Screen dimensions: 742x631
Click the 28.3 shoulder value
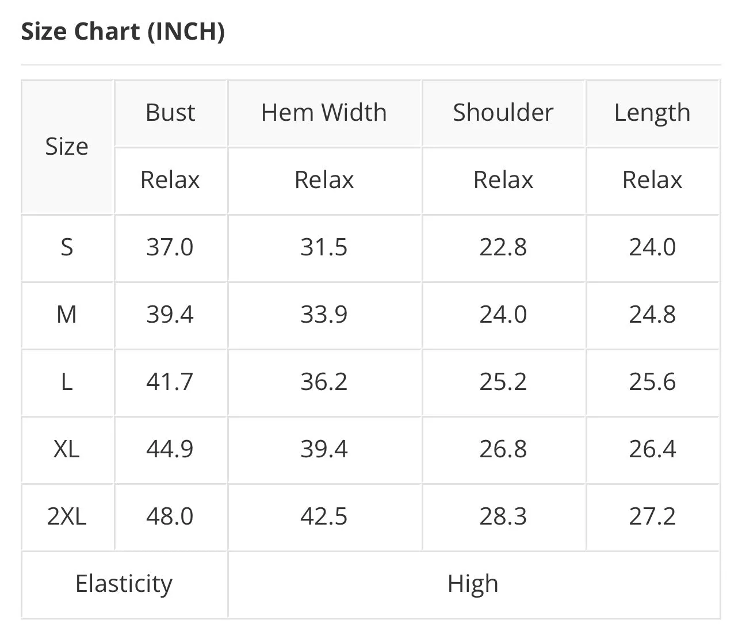[x=503, y=517]
